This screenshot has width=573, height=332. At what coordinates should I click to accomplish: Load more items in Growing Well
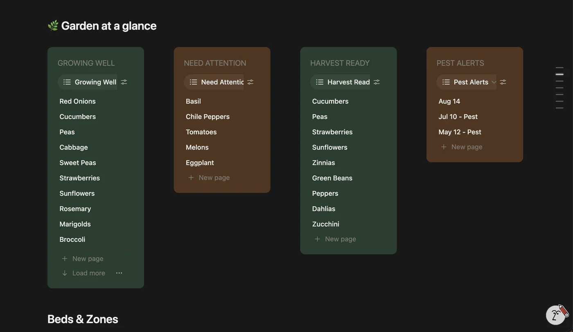tap(83, 273)
